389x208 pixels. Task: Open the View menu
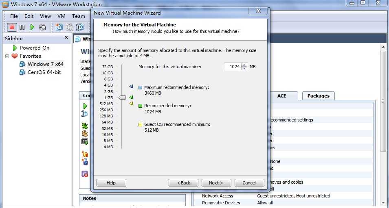point(45,16)
